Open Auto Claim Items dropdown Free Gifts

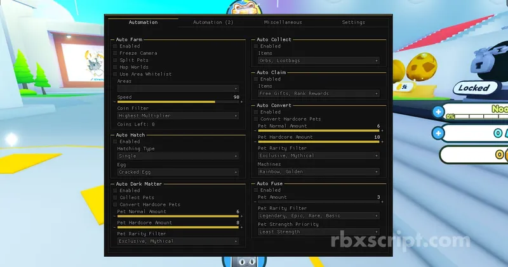coord(319,93)
